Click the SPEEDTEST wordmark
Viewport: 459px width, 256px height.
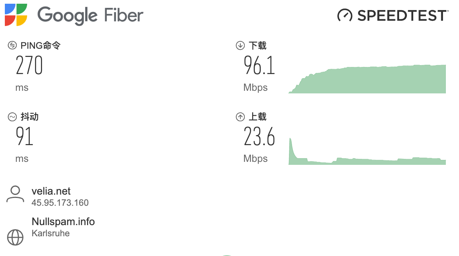[x=402, y=16]
